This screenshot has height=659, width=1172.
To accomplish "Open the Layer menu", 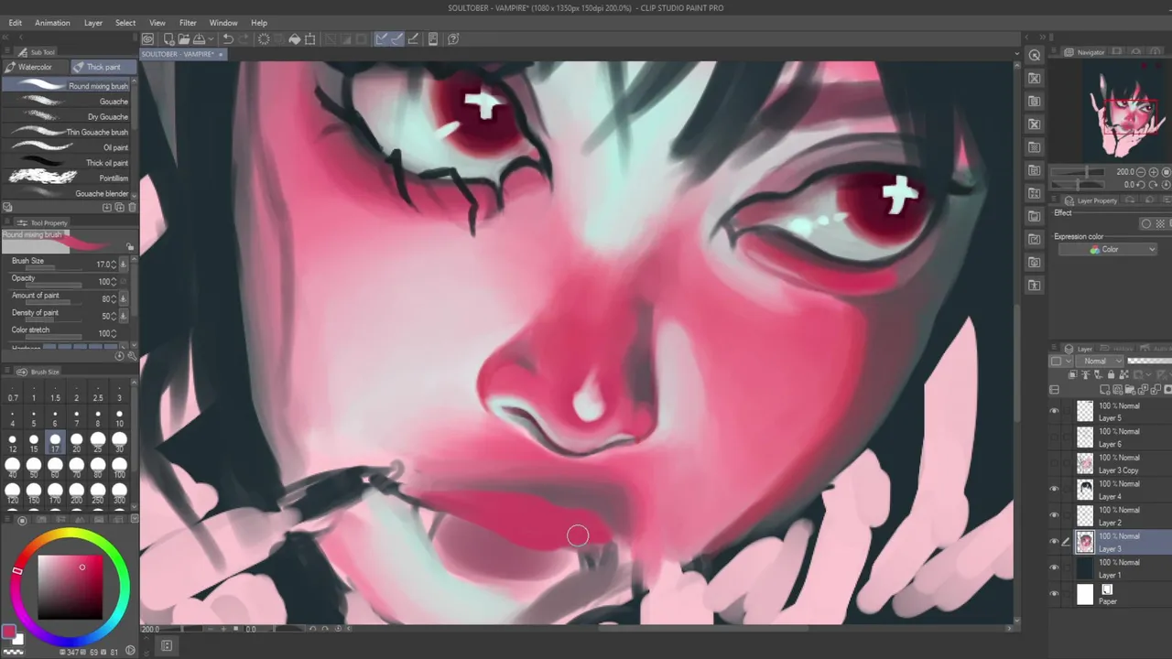I will (93, 23).
